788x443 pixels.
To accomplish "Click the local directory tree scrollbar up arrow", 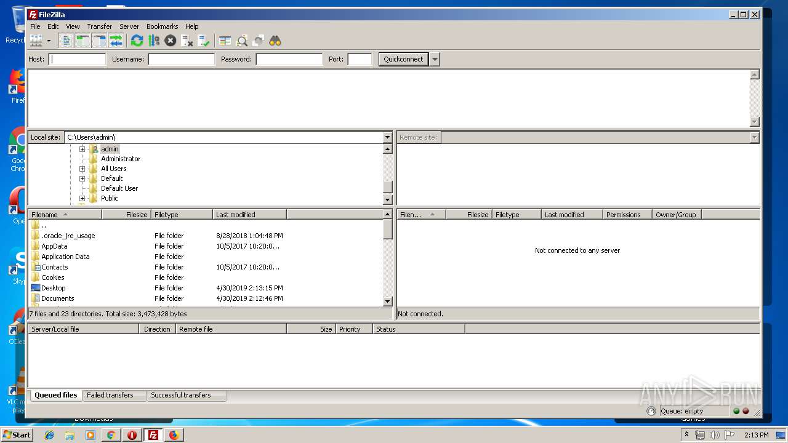I will [387, 149].
